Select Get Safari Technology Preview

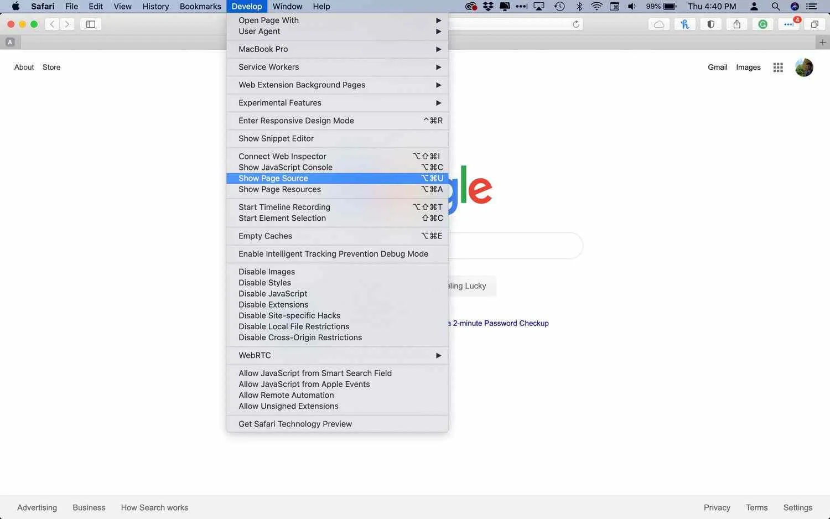338,424
